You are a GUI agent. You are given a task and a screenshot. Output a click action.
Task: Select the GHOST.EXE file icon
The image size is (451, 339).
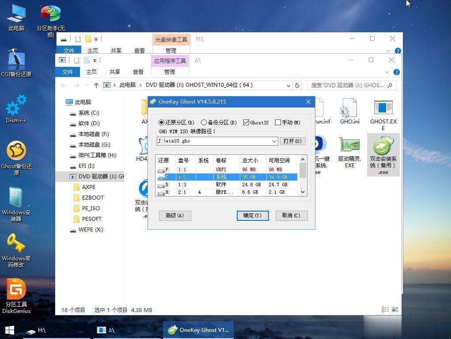[x=383, y=115]
